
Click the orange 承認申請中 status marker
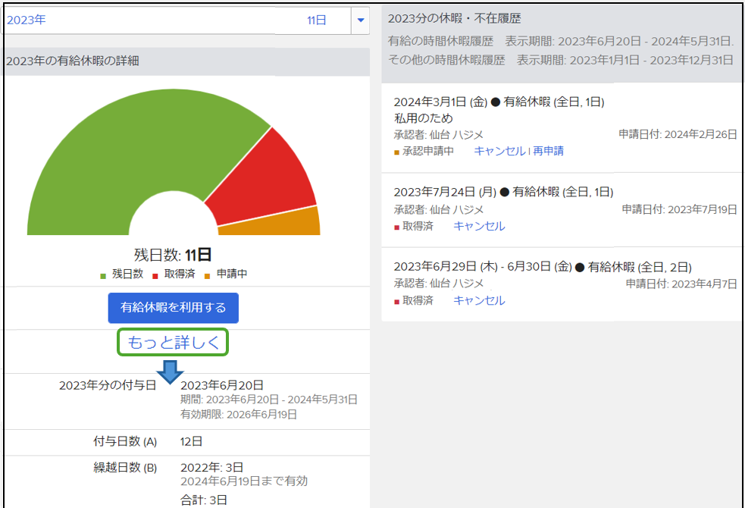click(396, 152)
